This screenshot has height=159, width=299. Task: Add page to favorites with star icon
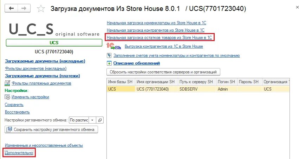click(41, 9)
